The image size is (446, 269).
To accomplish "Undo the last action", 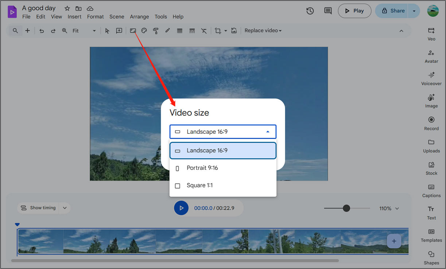I will pyautogui.click(x=42, y=31).
